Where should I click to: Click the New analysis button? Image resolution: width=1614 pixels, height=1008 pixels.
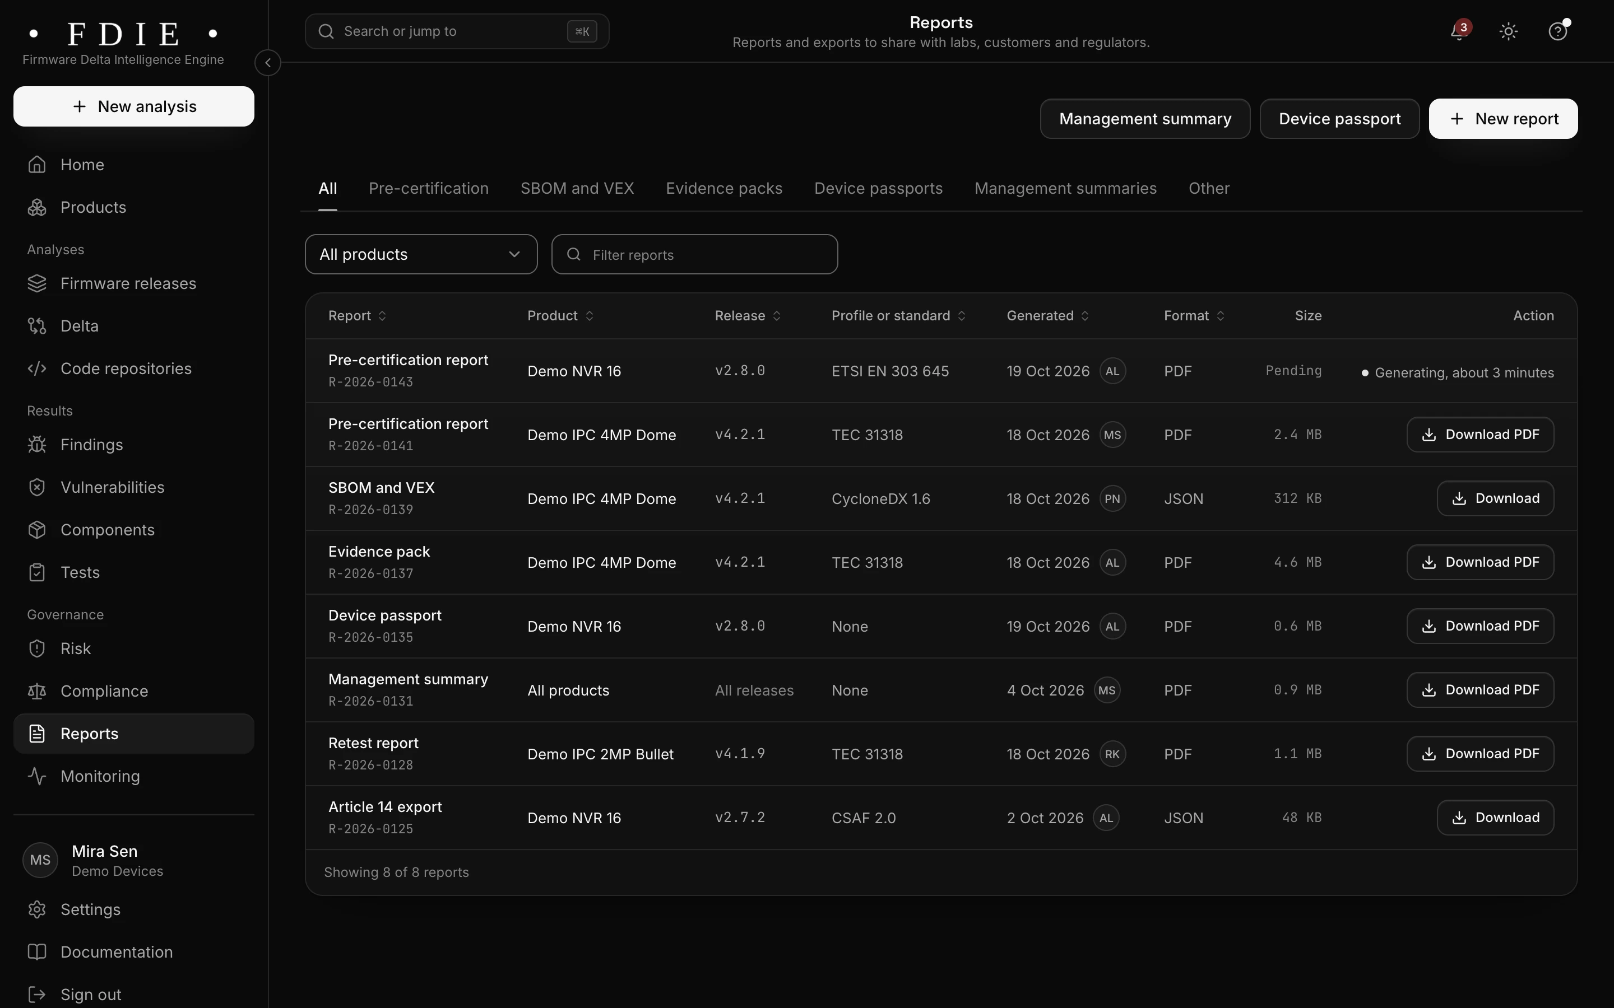coord(134,106)
